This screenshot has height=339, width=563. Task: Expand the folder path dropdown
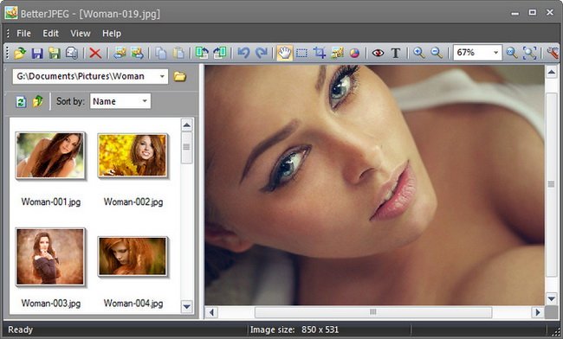coord(162,76)
